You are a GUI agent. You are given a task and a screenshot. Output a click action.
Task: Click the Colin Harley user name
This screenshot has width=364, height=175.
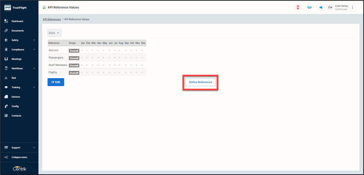[x=341, y=6]
